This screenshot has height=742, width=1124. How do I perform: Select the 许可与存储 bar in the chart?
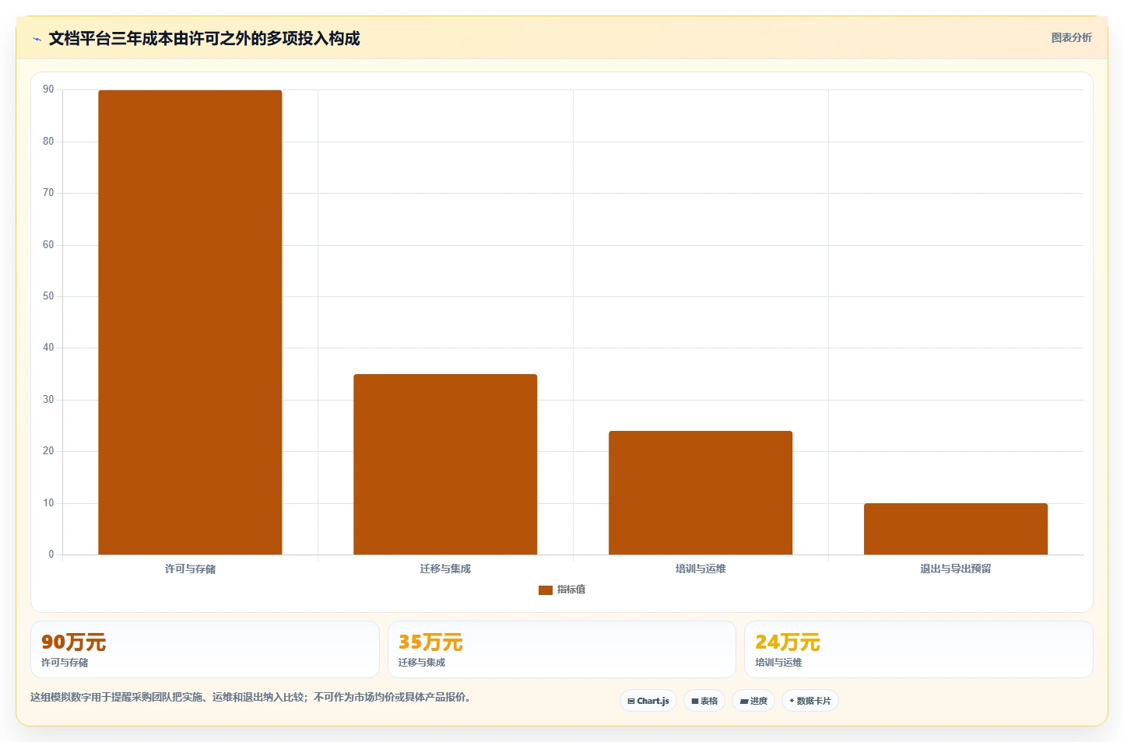[190, 322]
